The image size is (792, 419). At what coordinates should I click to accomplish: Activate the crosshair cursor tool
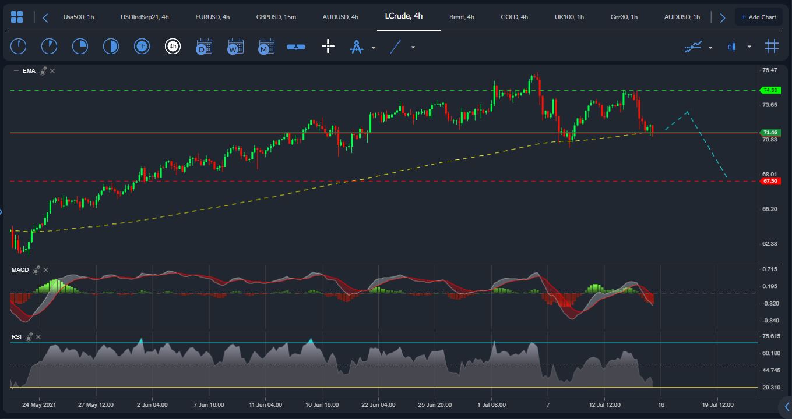click(x=328, y=47)
